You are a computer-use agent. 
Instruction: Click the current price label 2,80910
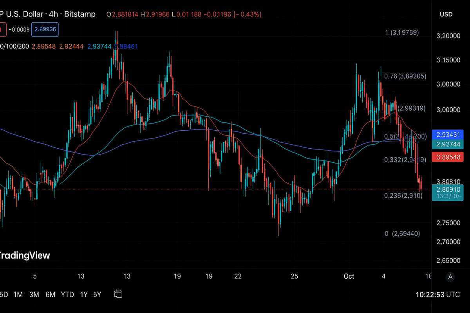pos(448,190)
